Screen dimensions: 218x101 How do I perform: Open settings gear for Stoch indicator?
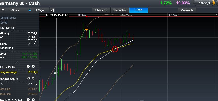tap(33, 100)
